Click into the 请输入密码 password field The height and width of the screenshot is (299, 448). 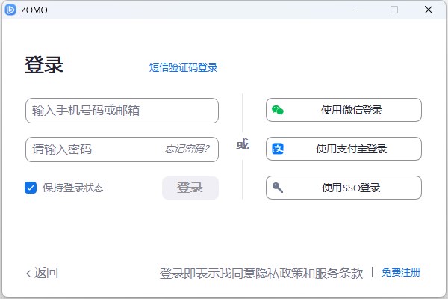click(x=93, y=149)
